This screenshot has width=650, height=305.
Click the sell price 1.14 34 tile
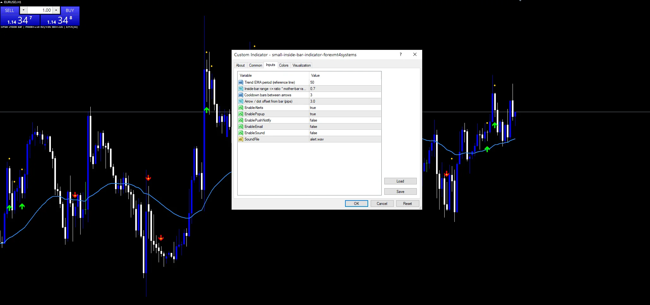(x=20, y=20)
